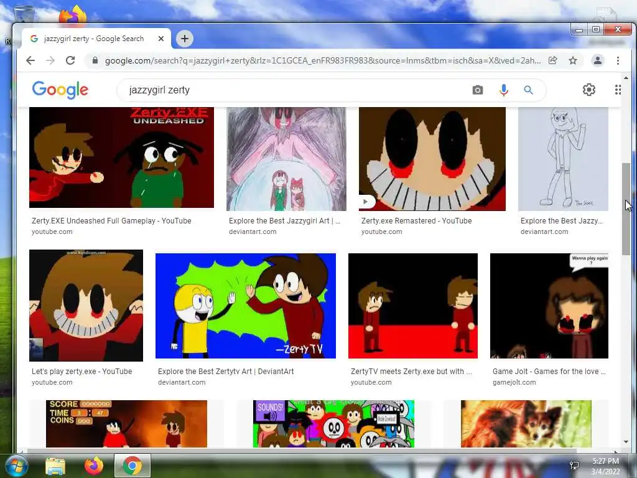Viewport: 637px width, 478px height.
Task: Open Google quick settings gear
Action: tap(588, 90)
